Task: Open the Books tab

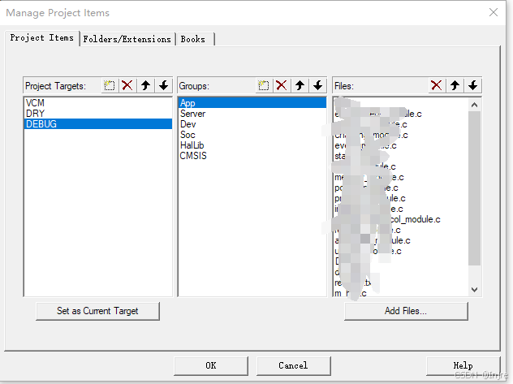Action: click(195, 39)
